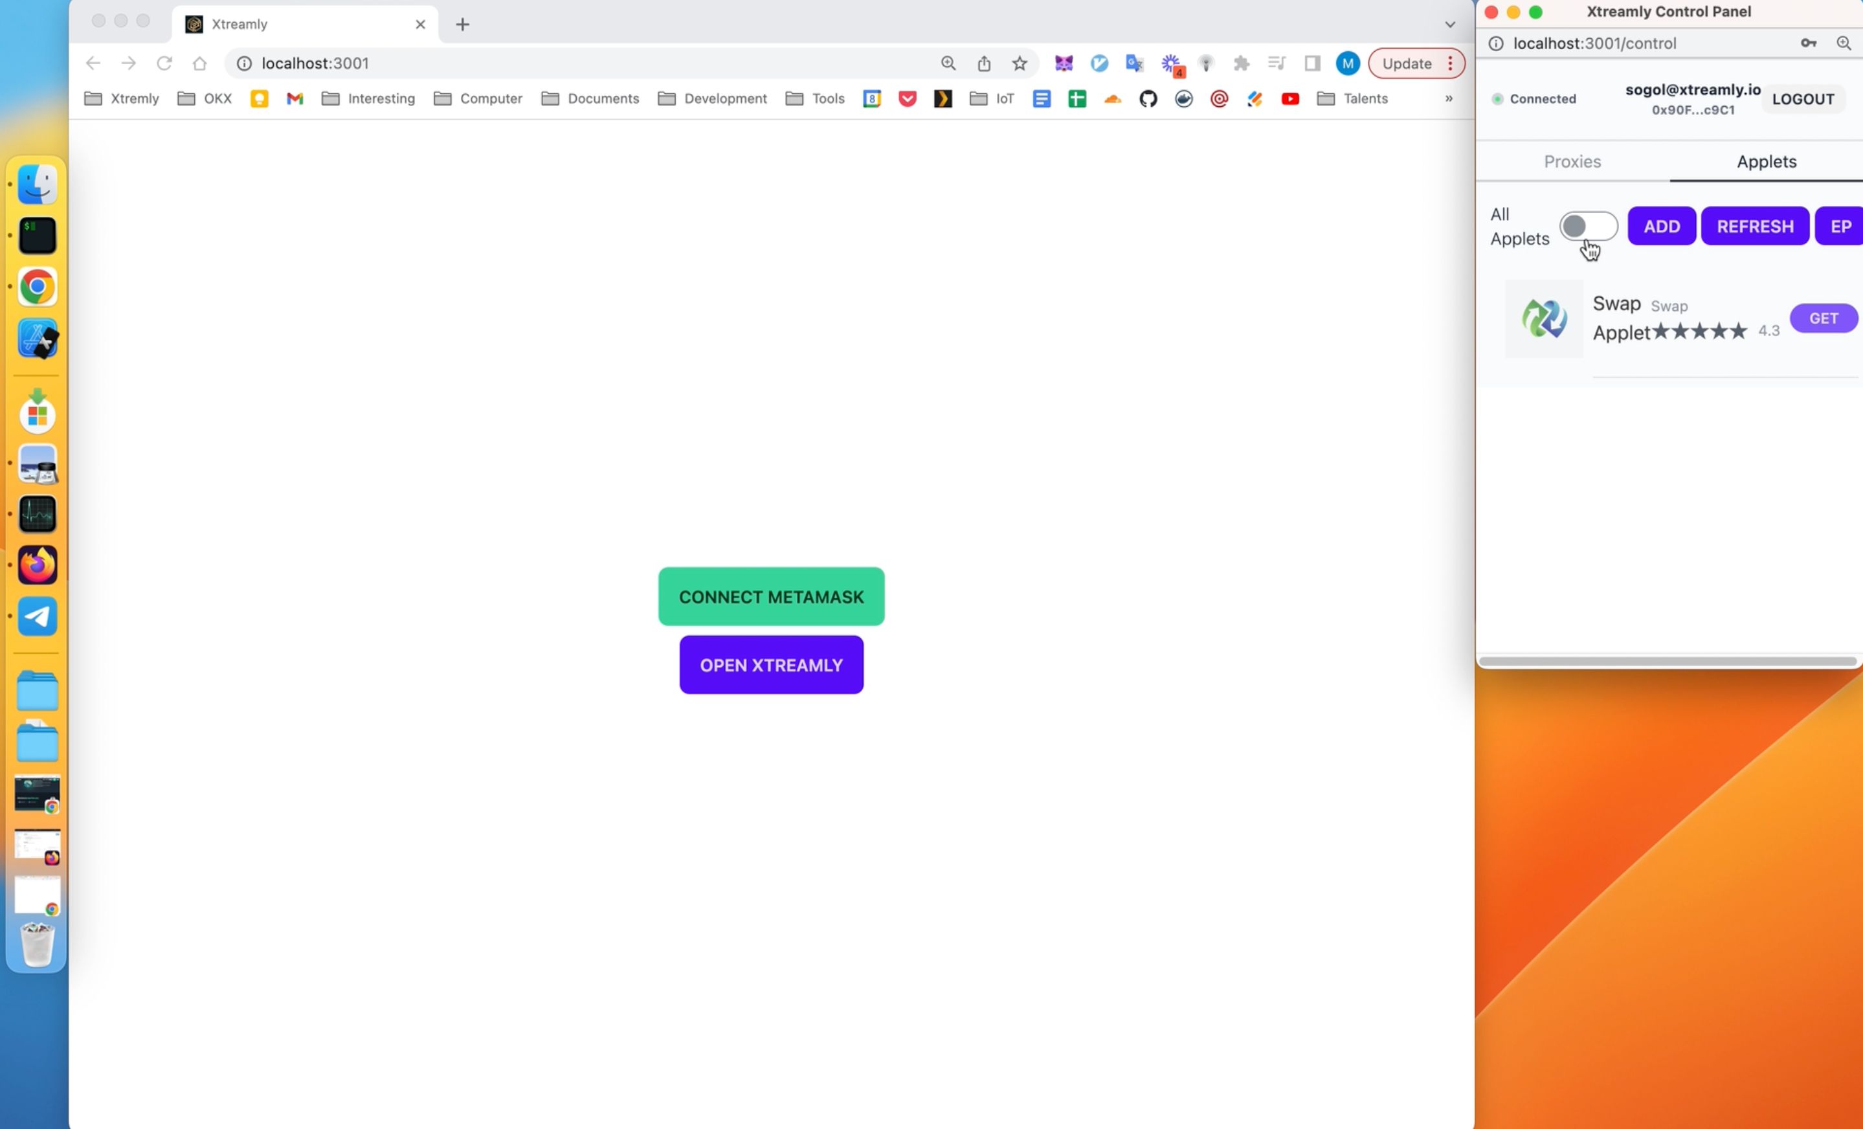Switch to the Proxies tab

click(1572, 161)
